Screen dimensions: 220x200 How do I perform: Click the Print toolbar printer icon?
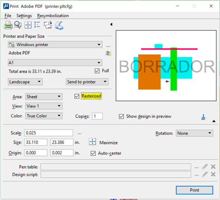tap(8, 25)
